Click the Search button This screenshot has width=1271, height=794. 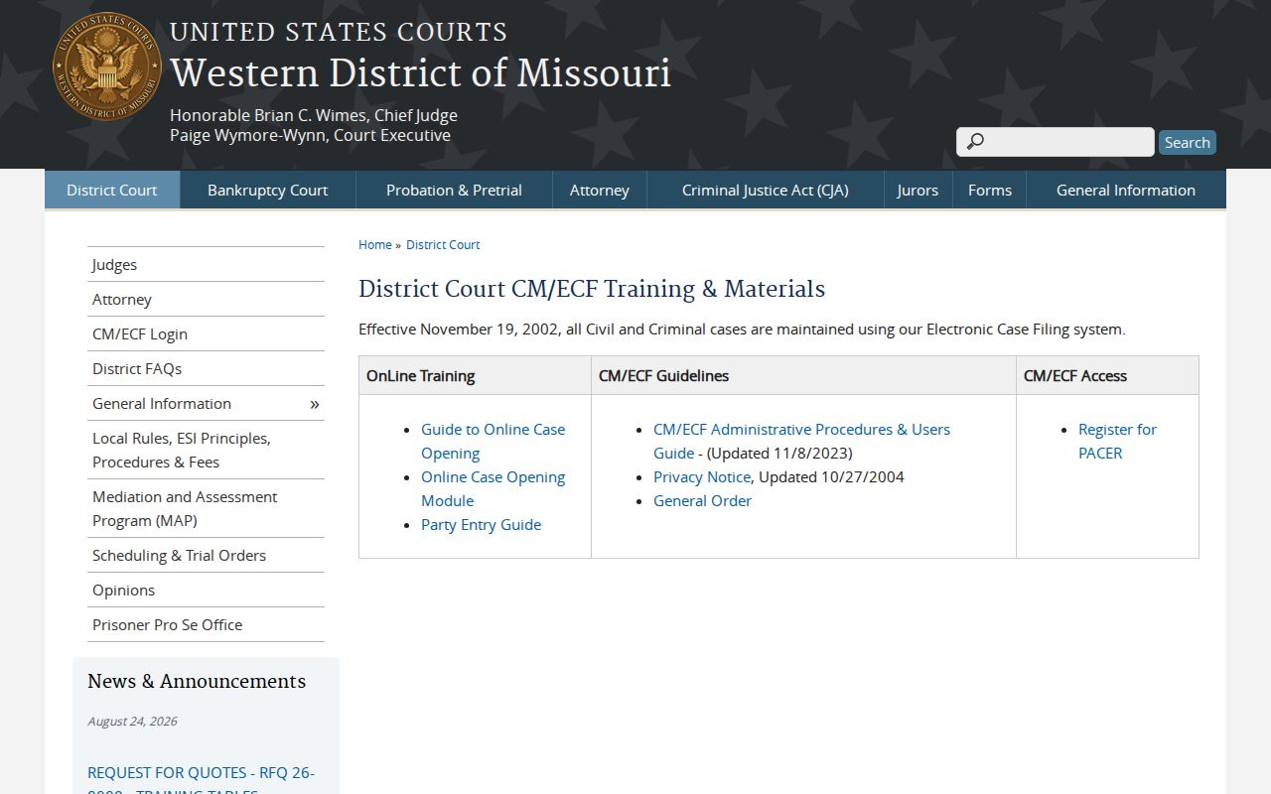point(1188,142)
